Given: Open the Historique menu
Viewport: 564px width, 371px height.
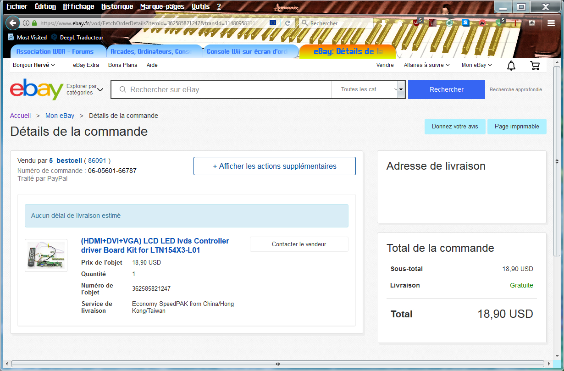Looking at the screenshot, I should pyautogui.click(x=117, y=6).
